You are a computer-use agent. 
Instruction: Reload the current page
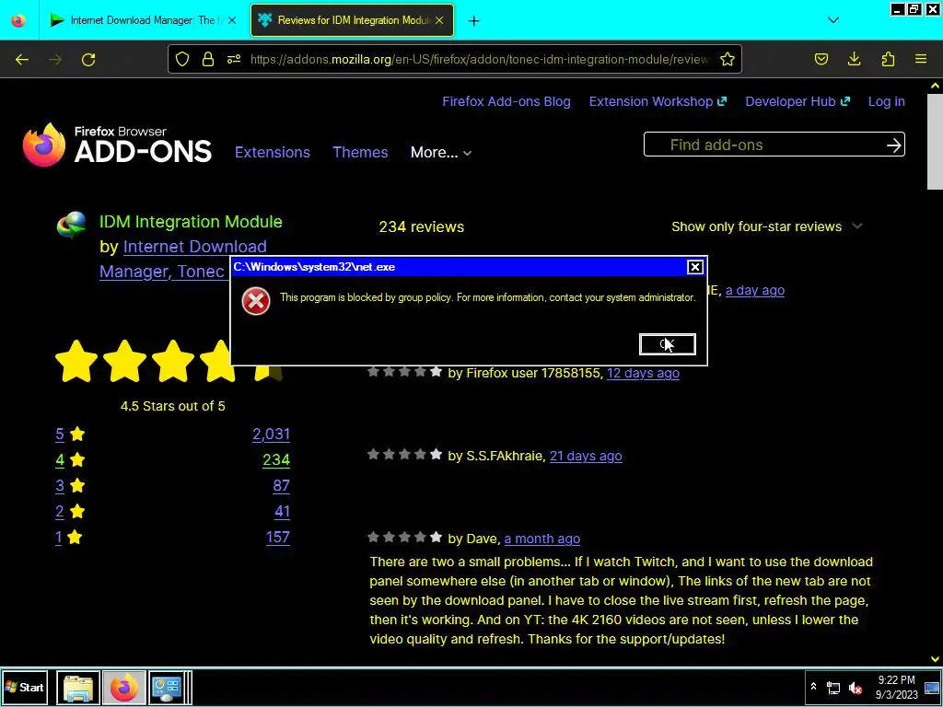click(88, 60)
